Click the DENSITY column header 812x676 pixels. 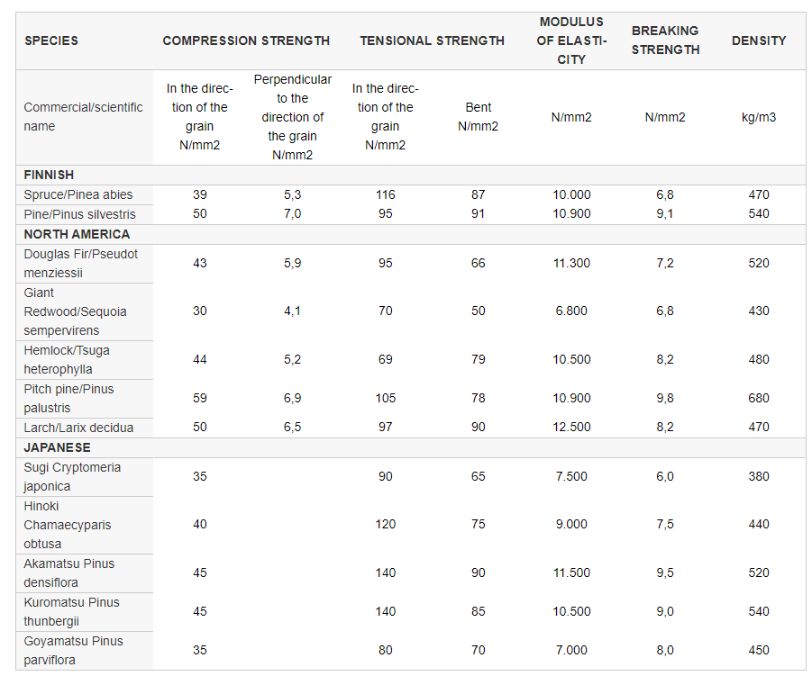759,41
